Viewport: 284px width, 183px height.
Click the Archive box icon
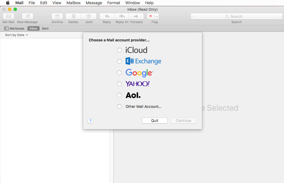(x=57, y=16)
